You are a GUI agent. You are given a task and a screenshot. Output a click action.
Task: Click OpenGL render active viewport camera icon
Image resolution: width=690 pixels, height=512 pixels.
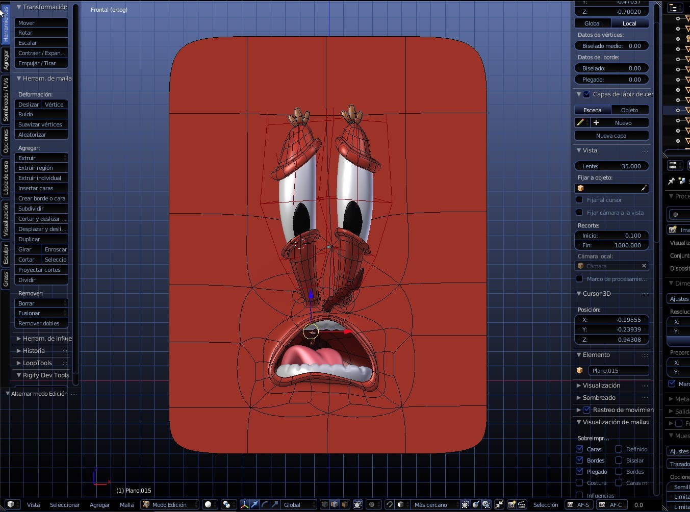coord(512,504)
